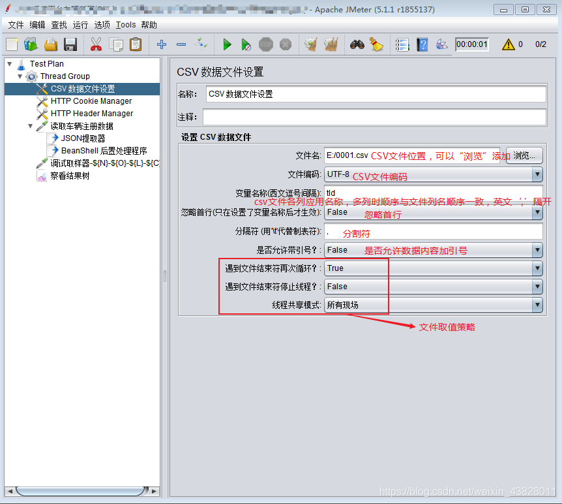Image resolution: width=562 pixels, height=504 pixels.
Task: Click the New test plan icon
Action: coord(12,44)
